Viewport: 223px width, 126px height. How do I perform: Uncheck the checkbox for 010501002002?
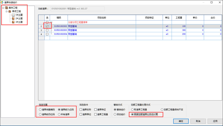(x=47, y=26)
